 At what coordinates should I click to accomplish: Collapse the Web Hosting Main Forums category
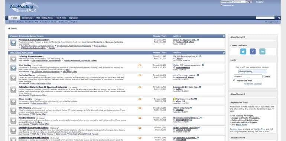point(224,52)
